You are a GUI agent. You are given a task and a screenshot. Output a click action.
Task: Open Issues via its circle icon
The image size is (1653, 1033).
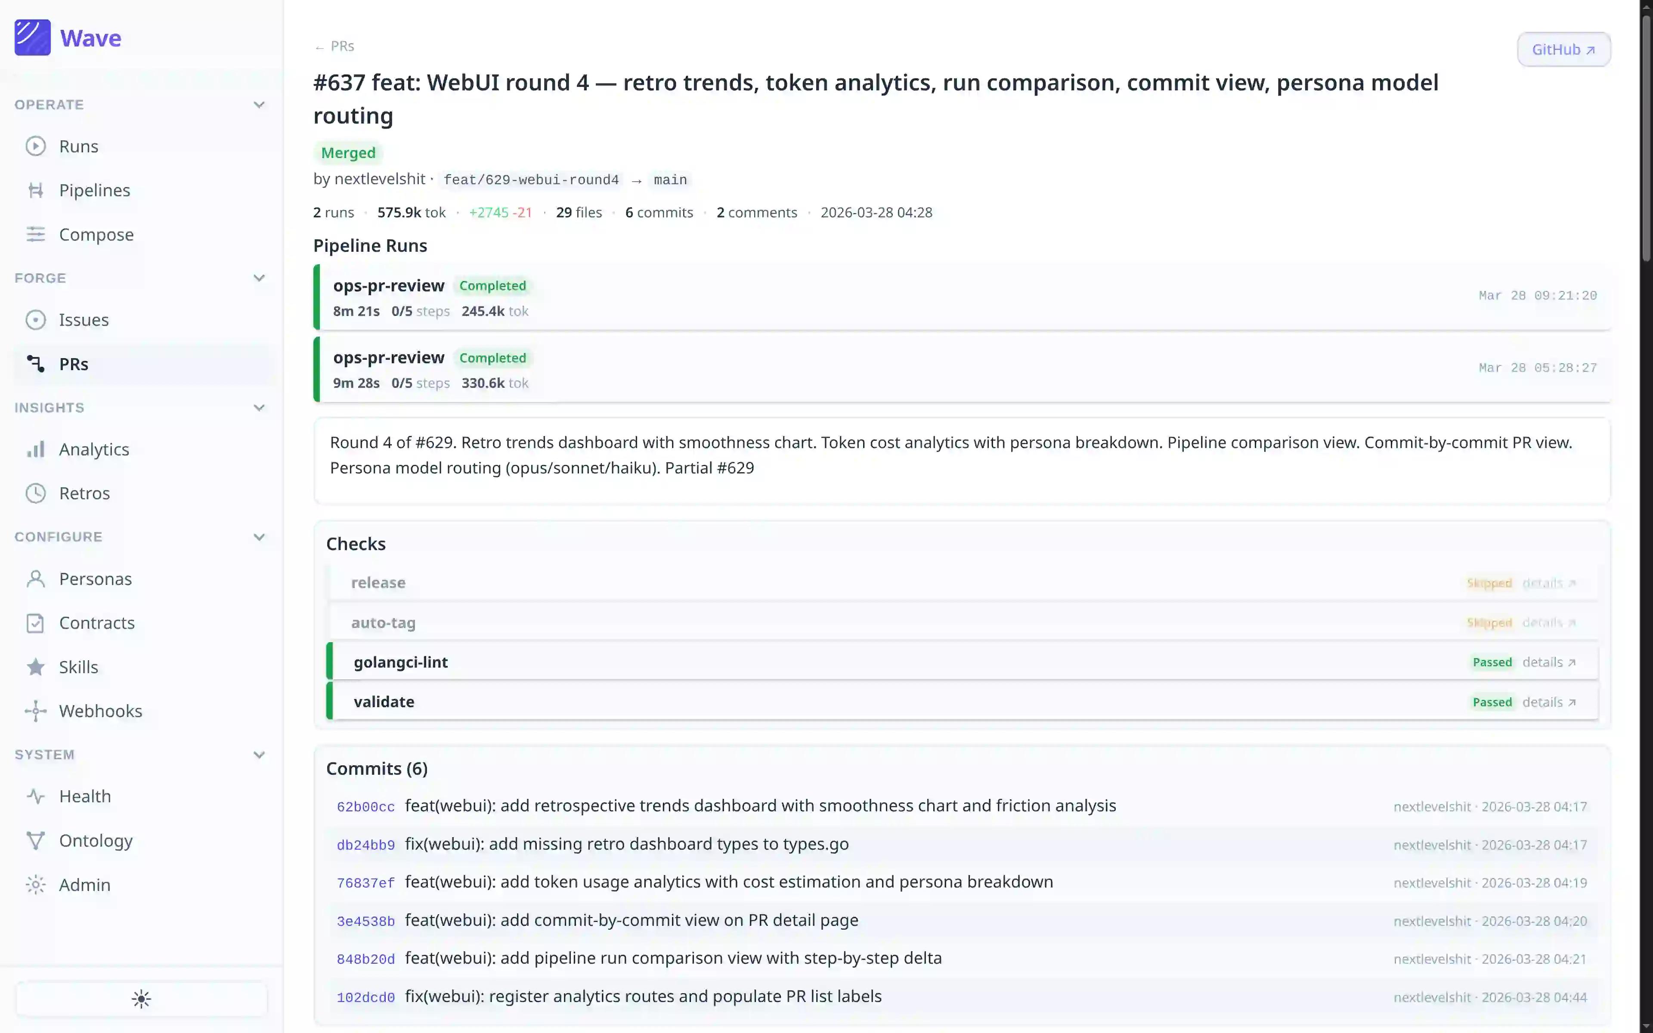pos(36,320)
